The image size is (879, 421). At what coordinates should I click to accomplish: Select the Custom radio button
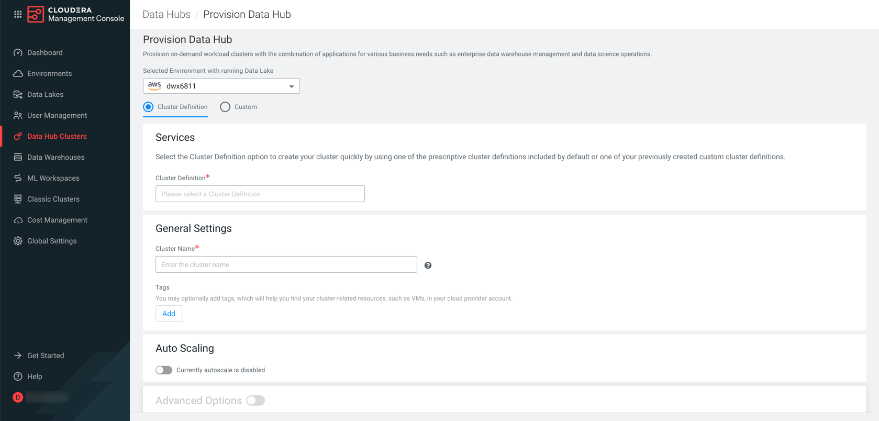pyautogui.click(x=225, y=107)
